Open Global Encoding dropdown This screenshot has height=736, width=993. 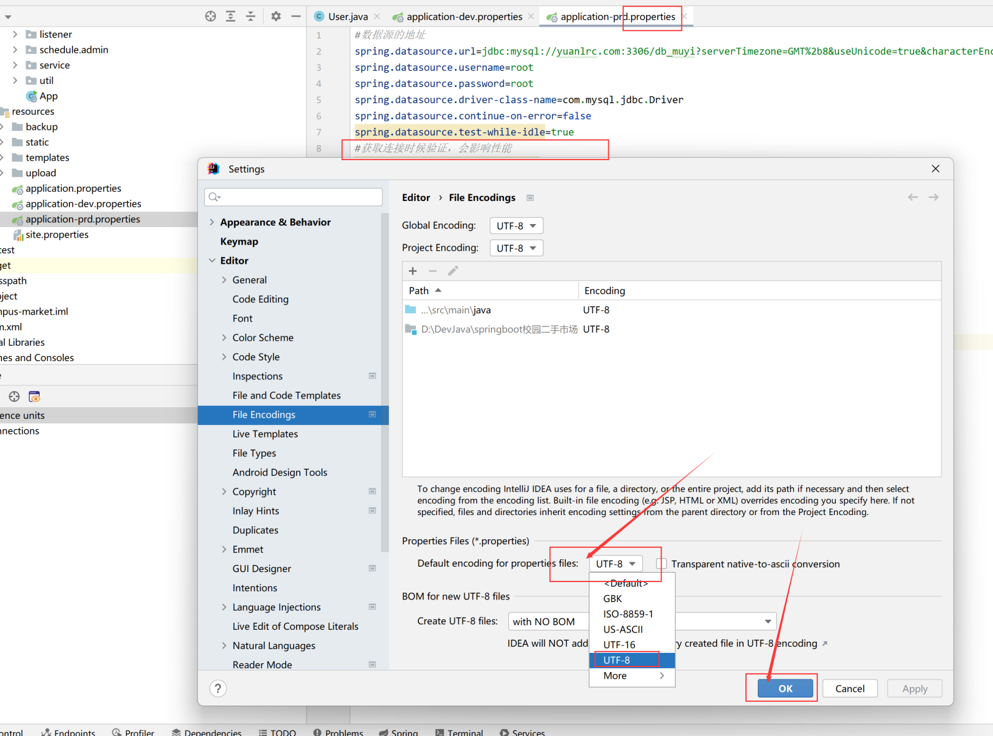[x=516, y=226]
